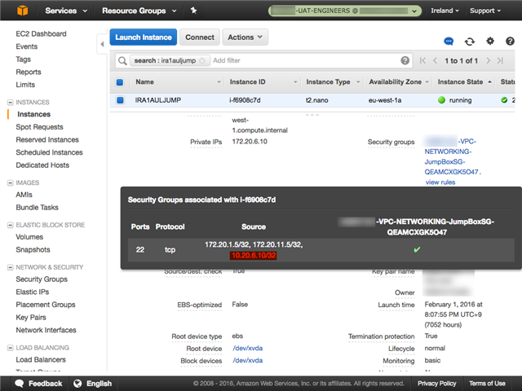This screenshot has height=391, width=522.
Task: Toggle the IRA1AULJUMP row checkbox
Action: pos(120,100)
